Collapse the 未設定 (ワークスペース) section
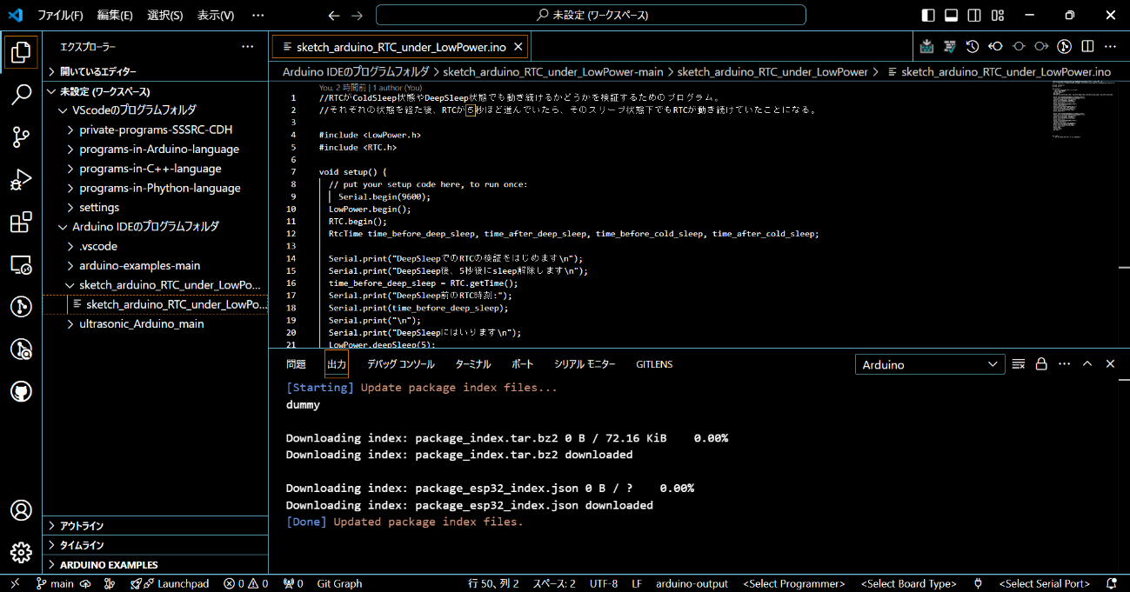Image resolution: width=1130 pixels, height=592 pixels. click(156, 91)
